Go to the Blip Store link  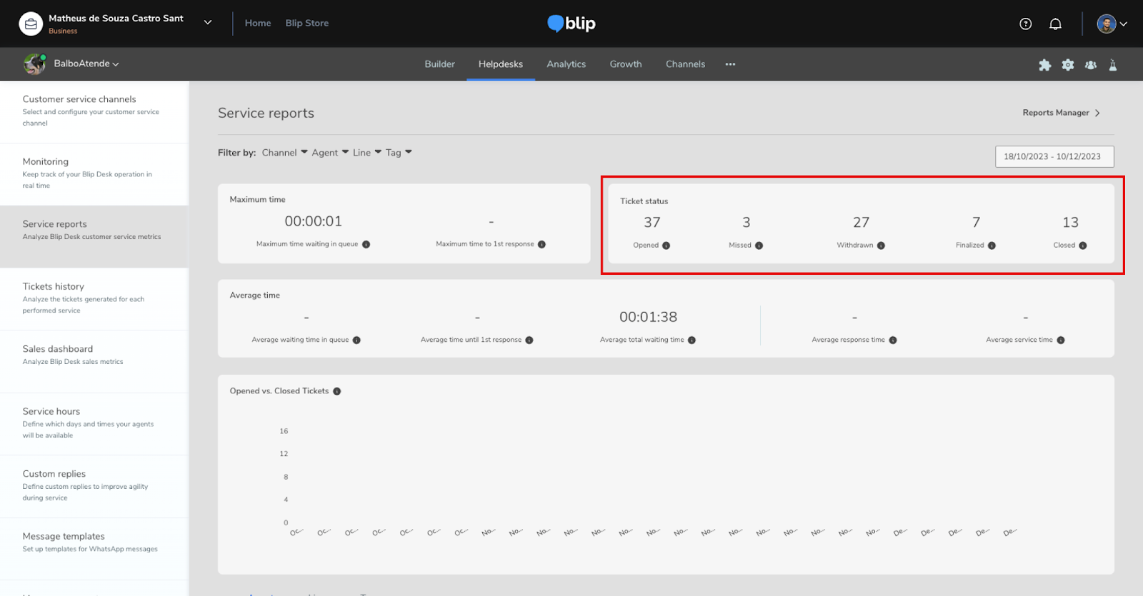click(306, 23)
